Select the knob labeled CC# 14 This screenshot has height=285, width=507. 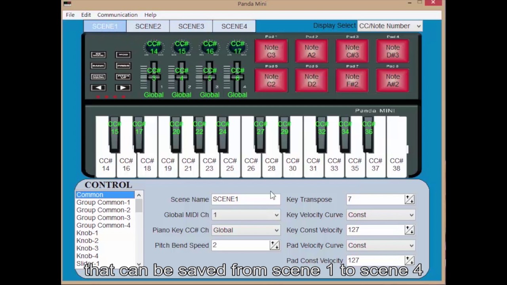pos(154,47)
